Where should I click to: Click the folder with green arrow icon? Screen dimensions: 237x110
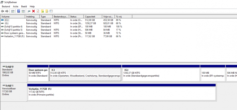click(x=42, y=11)
